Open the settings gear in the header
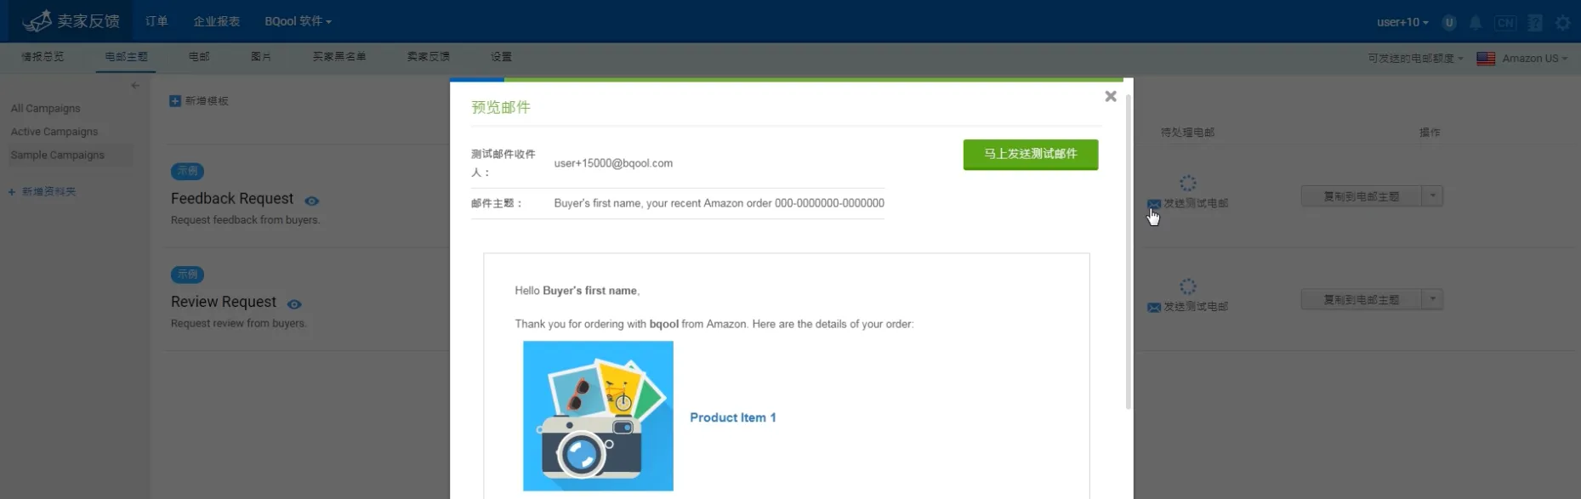 pos(1563,23)
